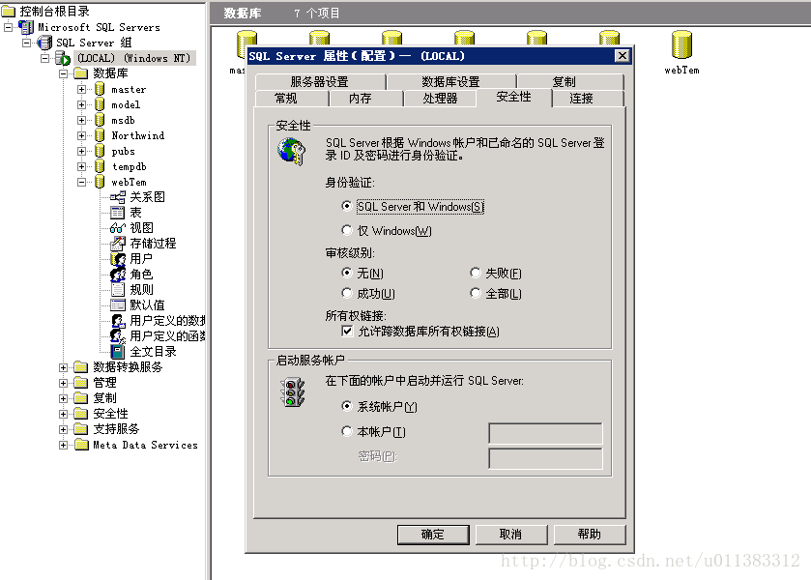This screenshot has height=580, width=811.
Task: Select SQL Server 和 Windows authentication
Action: click(347, 206)
